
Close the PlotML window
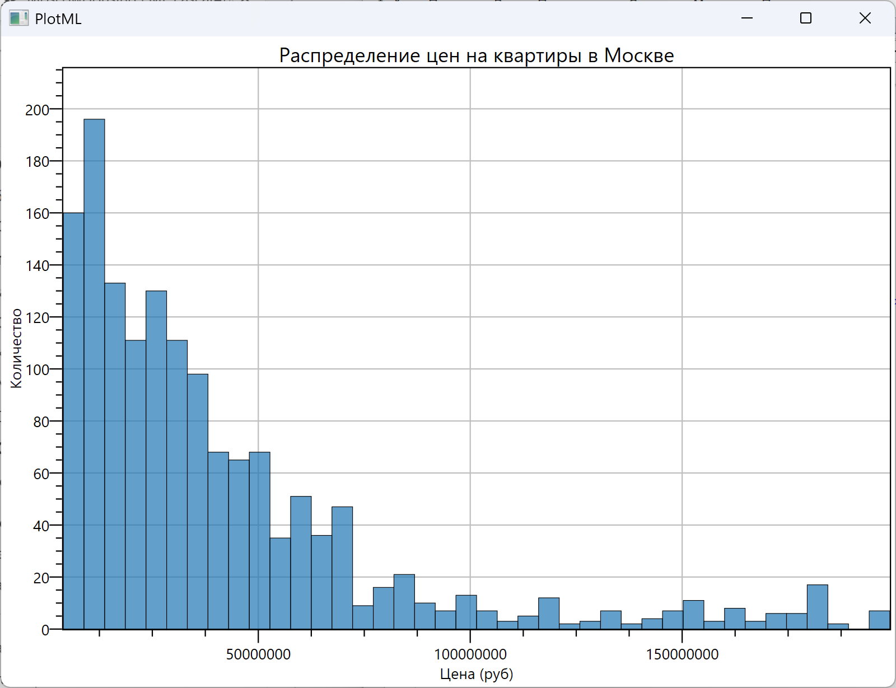coord(865,18)
